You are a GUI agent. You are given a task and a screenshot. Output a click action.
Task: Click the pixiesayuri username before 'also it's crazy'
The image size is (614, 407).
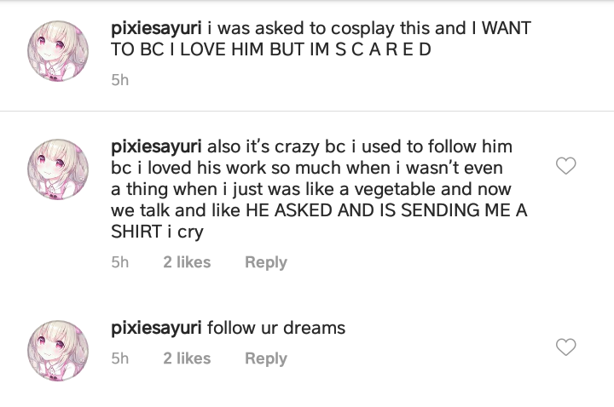[x=156, y=147]
